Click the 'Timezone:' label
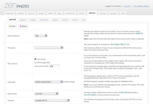 pos(11,48)
